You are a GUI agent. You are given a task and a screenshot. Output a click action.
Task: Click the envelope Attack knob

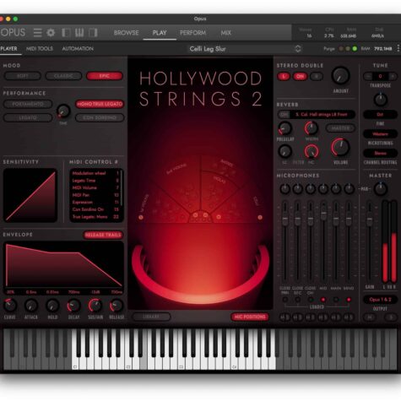pos(31,305)
